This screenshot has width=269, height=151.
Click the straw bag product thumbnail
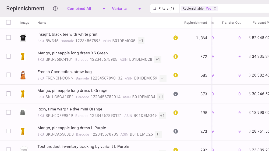23,75
